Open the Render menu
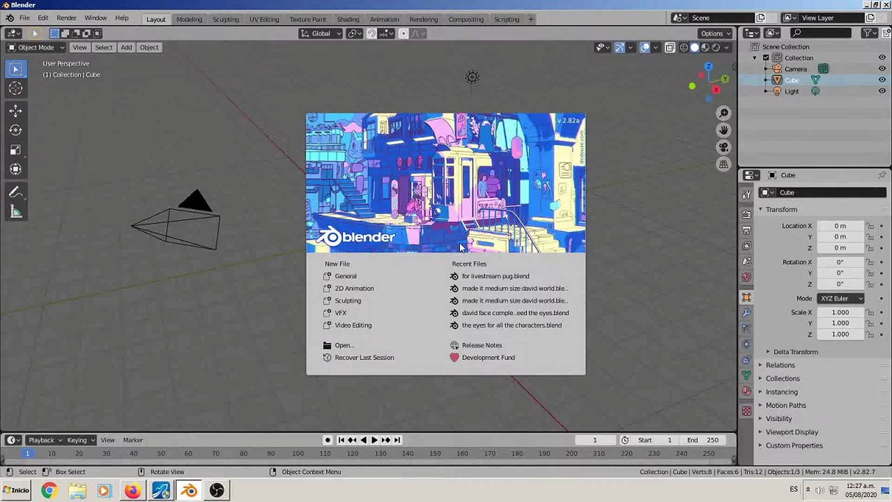This screenshot has width=892, height=502. 66,18
